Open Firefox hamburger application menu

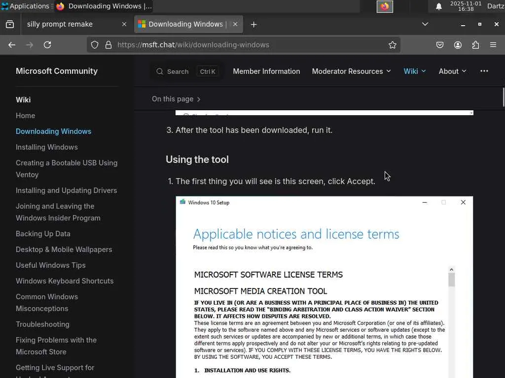(x=493, y=45)
